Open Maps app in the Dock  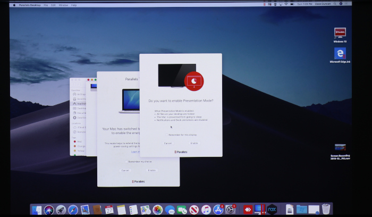(x=146, y=210)
